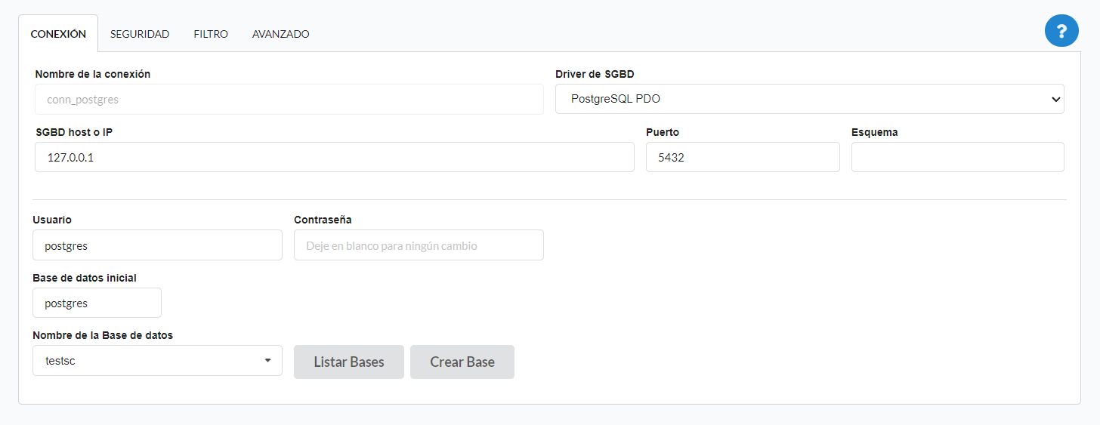Focus the Contraseña password field
Viewport: 1100px width, 425px height.
click(x=419, y=245)
